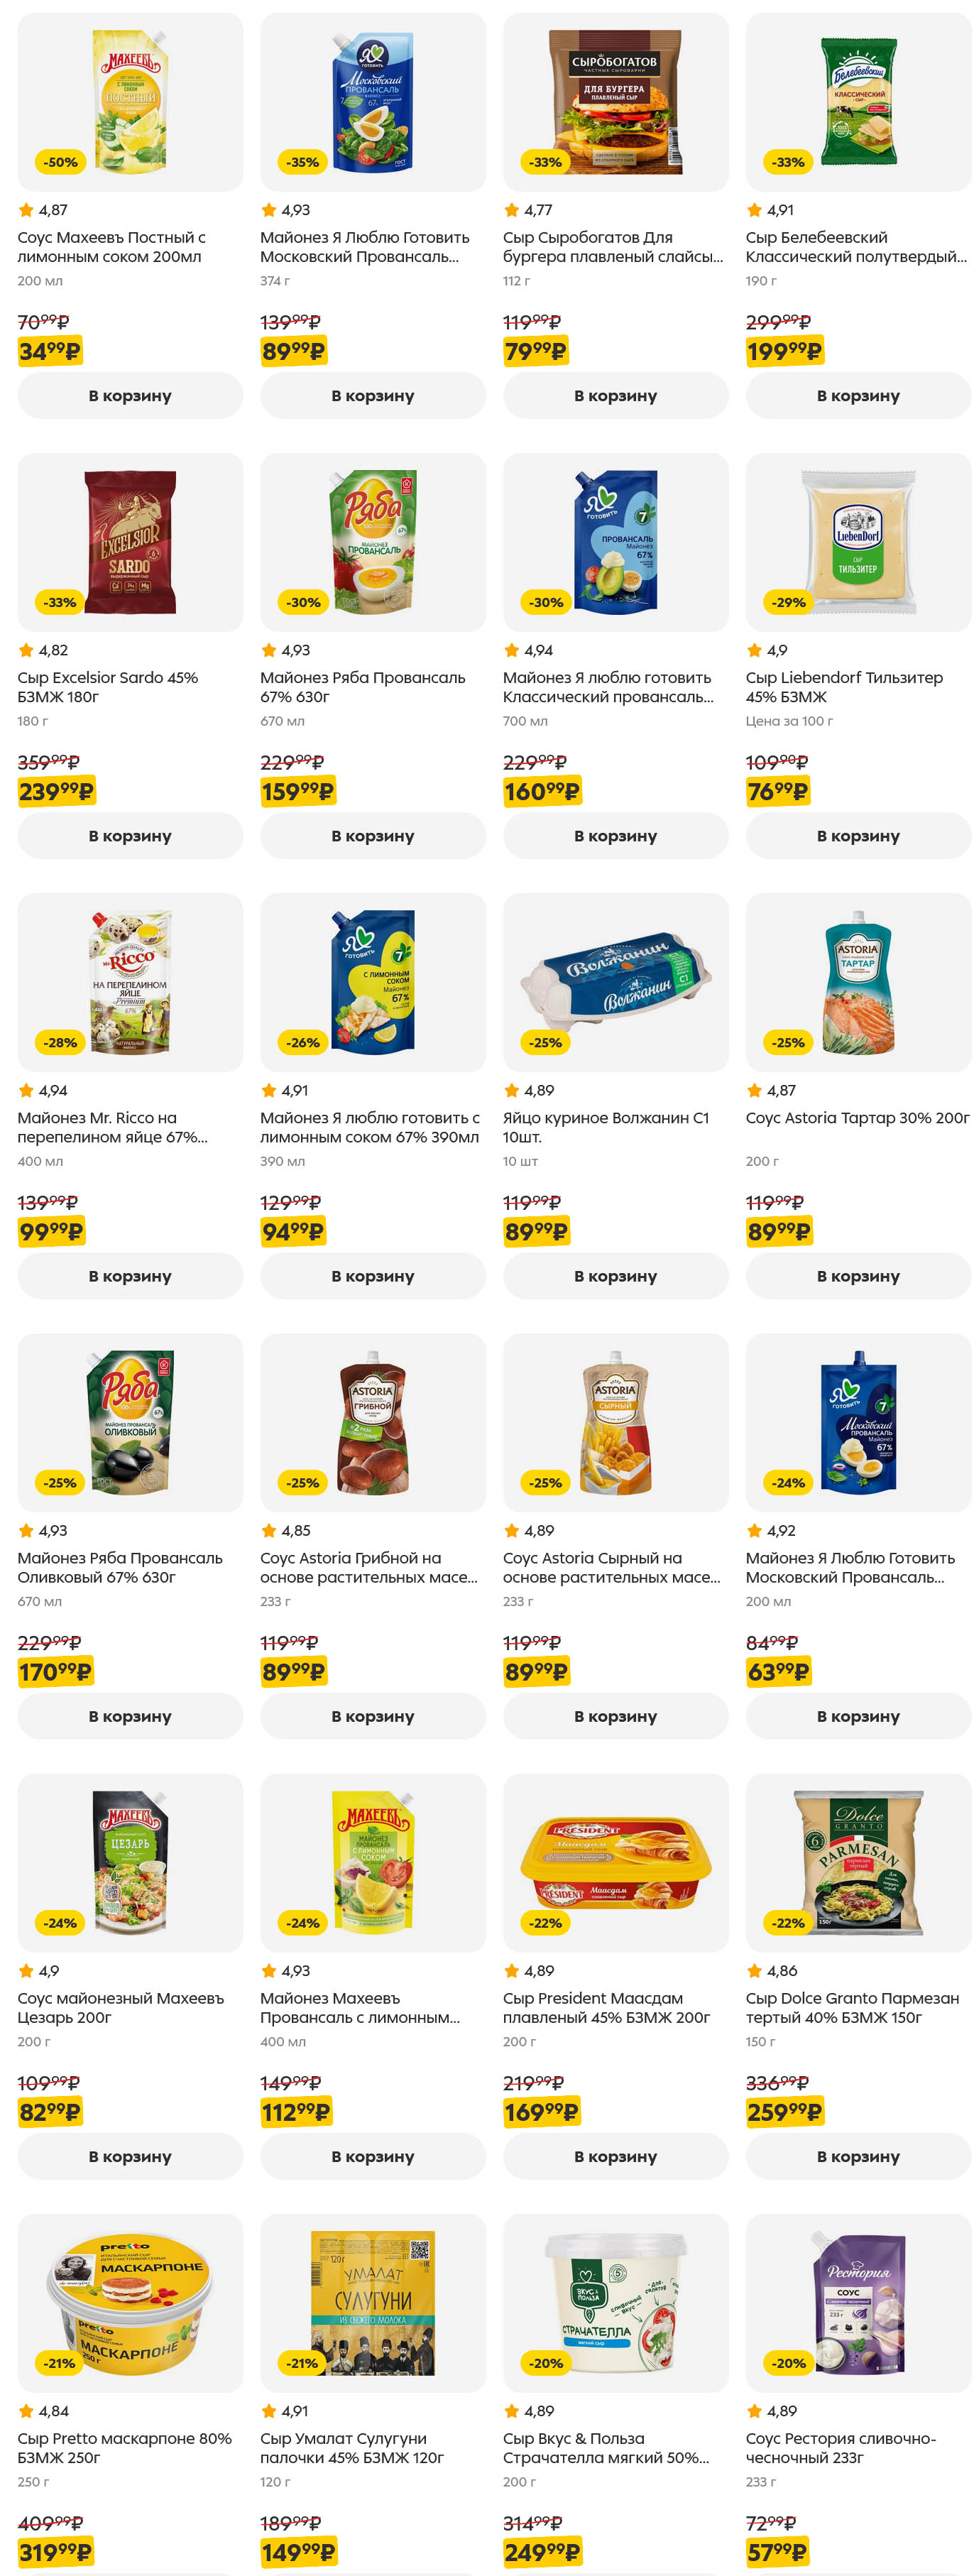Click the -35% discount badge
The image size is (974, 2576).
(x=302, y=162)
